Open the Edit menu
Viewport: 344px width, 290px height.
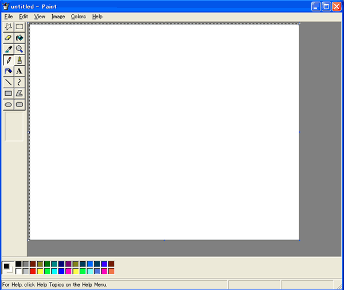tap(24, 17)
